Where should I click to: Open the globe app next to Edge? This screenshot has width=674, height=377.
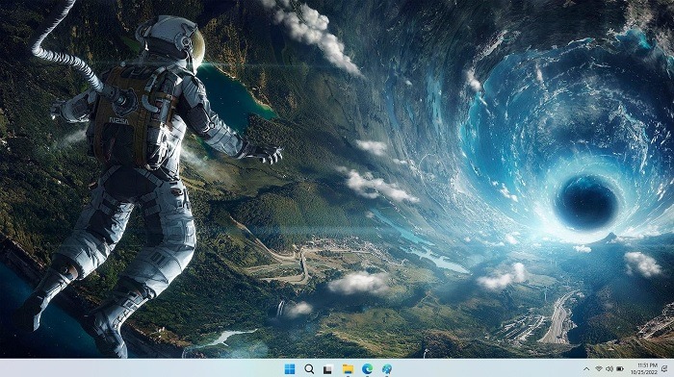click(x=387, y=369)
